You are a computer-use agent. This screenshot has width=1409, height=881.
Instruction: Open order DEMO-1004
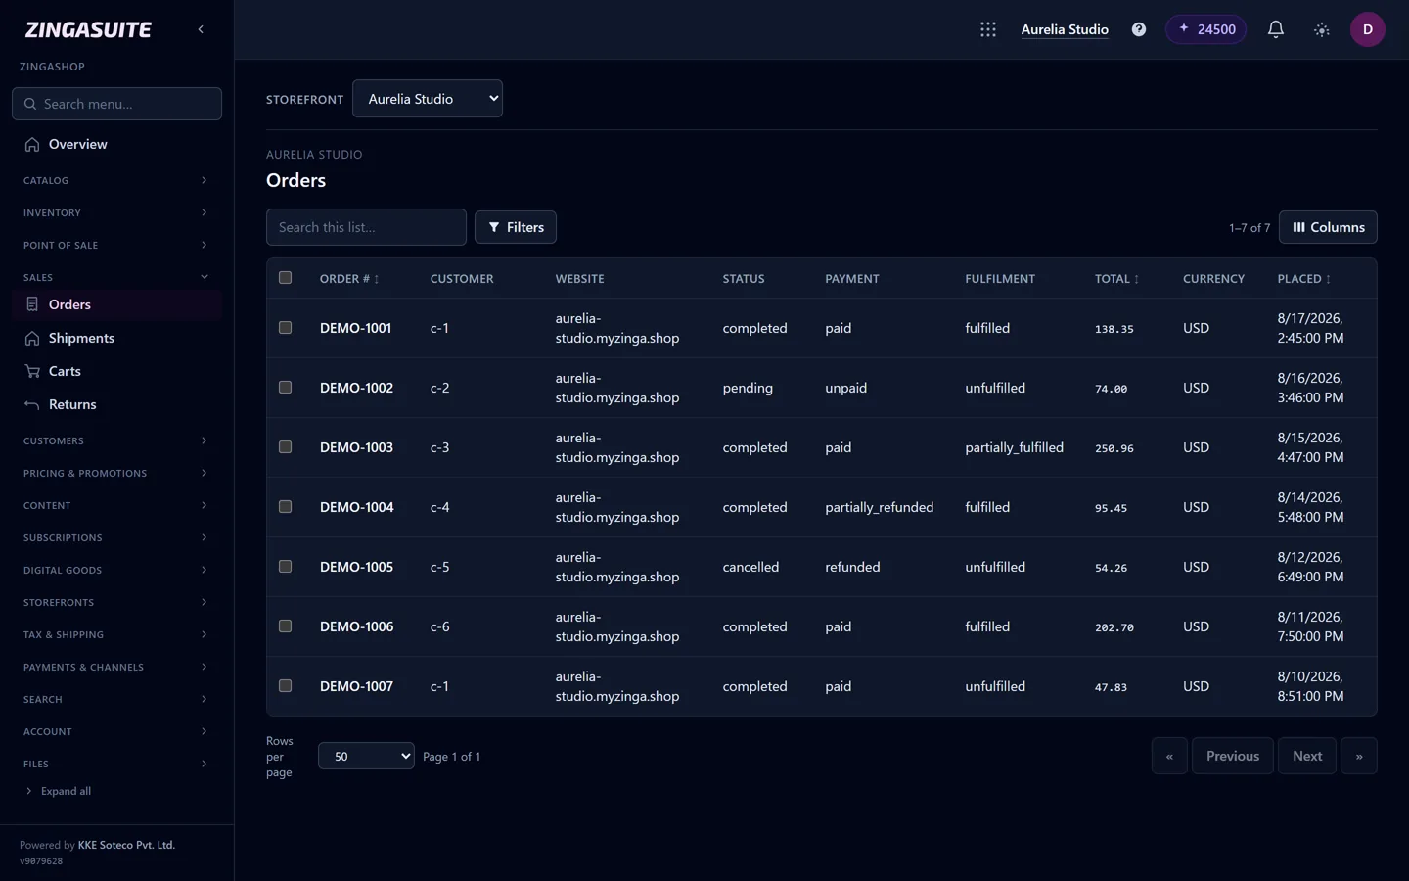click(356, 507)
